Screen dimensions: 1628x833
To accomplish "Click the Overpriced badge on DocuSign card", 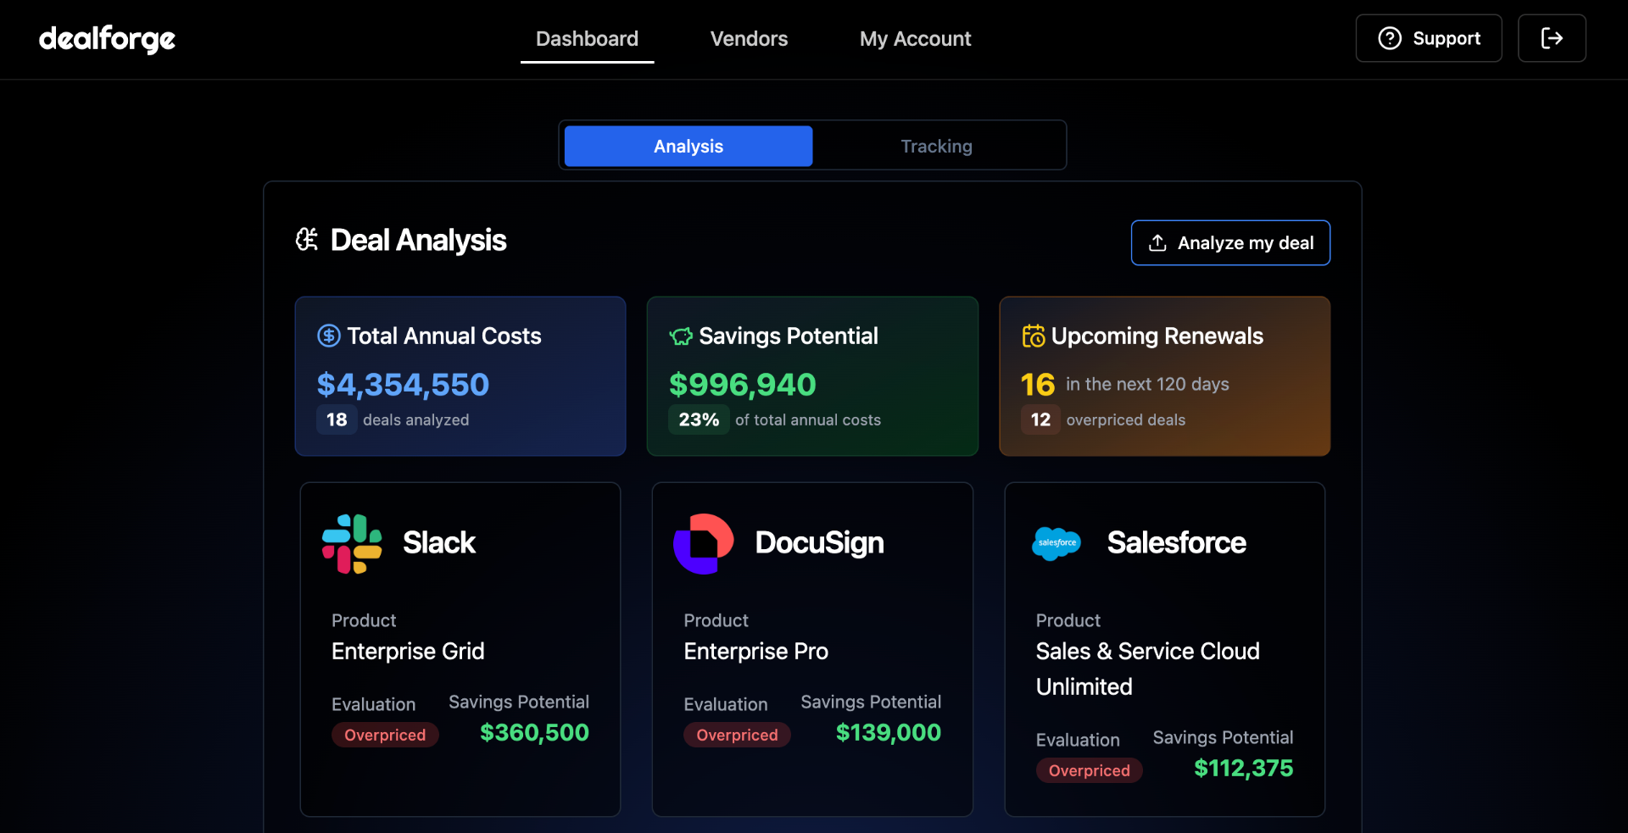I will click(x=737, y=735).
